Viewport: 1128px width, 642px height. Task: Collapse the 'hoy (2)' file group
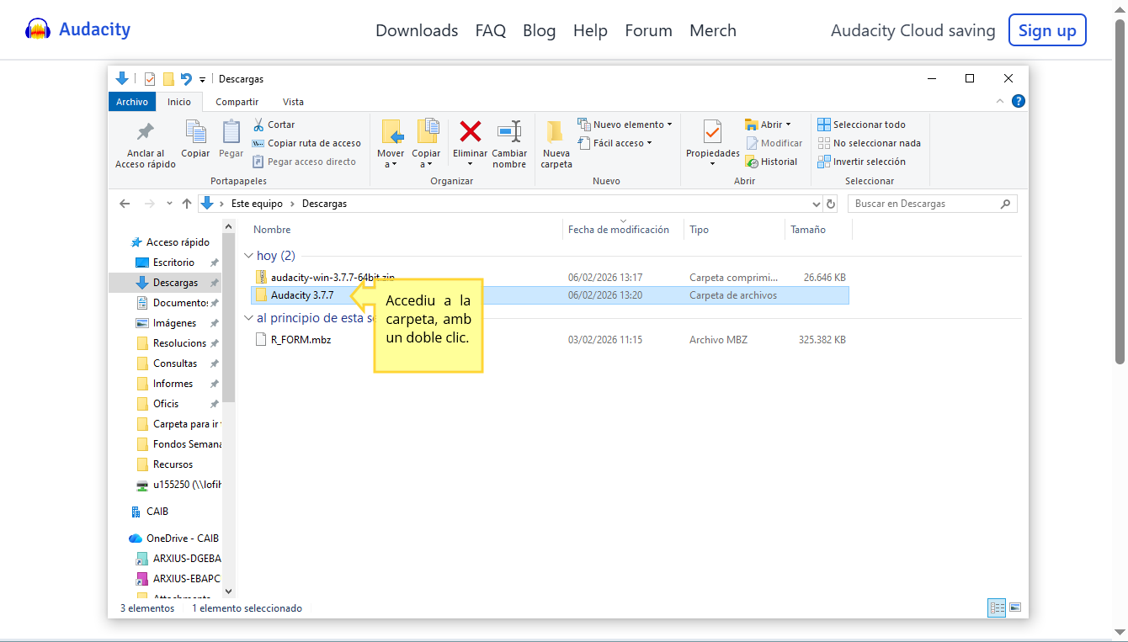pos(248,256)
